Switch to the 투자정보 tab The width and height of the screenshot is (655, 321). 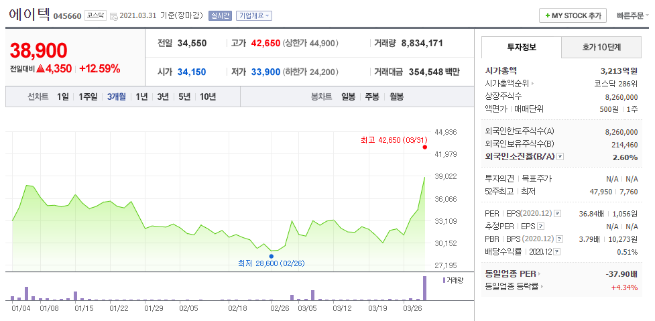[522, 47]
